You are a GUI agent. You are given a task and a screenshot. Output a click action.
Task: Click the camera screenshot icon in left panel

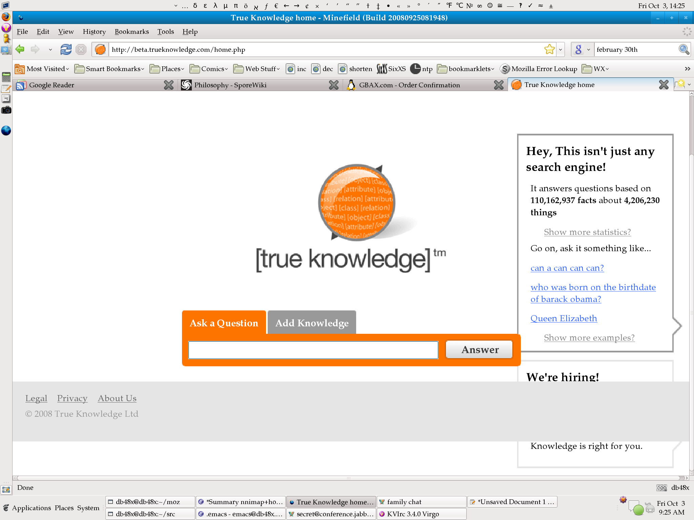point(6,110)
